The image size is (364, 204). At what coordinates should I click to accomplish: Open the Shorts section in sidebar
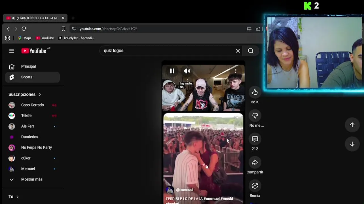pyautogui.click(x=33, y=77)
